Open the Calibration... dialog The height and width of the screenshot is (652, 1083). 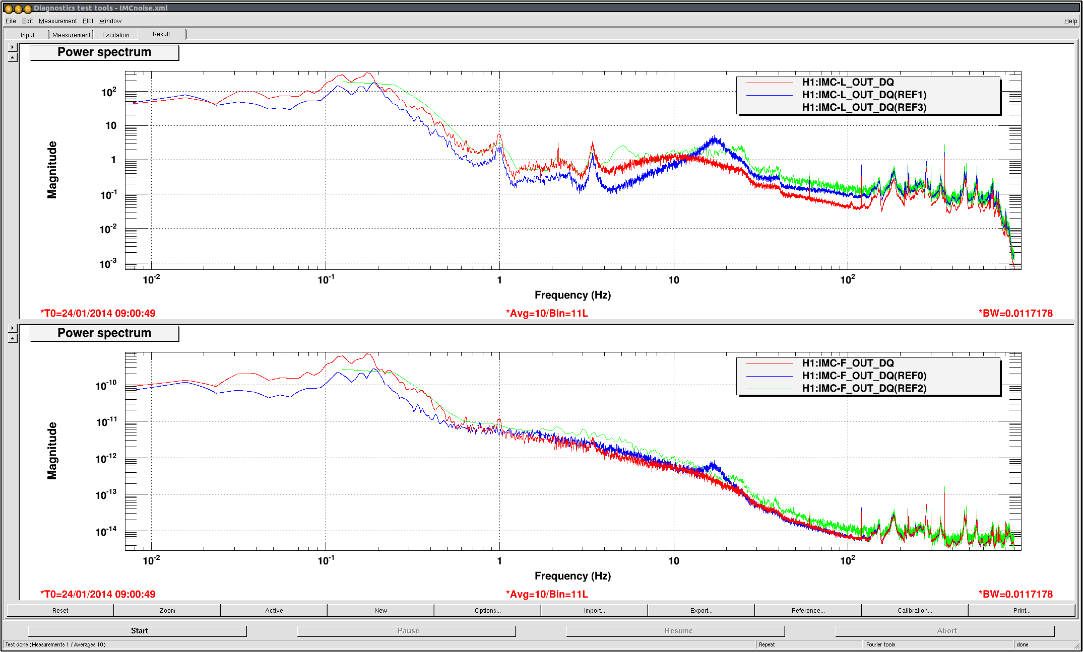[x=915, y=611]
